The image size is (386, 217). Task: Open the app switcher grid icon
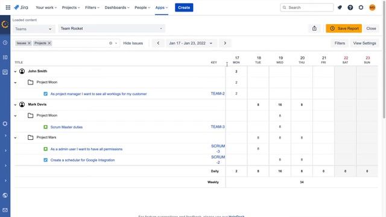tap(8, 8)
